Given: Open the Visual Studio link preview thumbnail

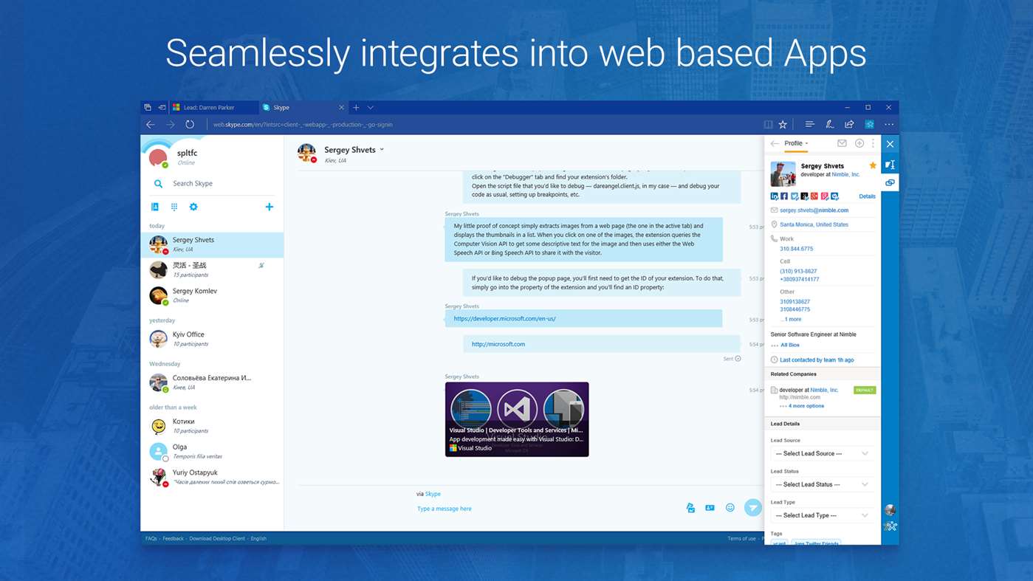Looking at the screenshot, I should pos(517,419).
